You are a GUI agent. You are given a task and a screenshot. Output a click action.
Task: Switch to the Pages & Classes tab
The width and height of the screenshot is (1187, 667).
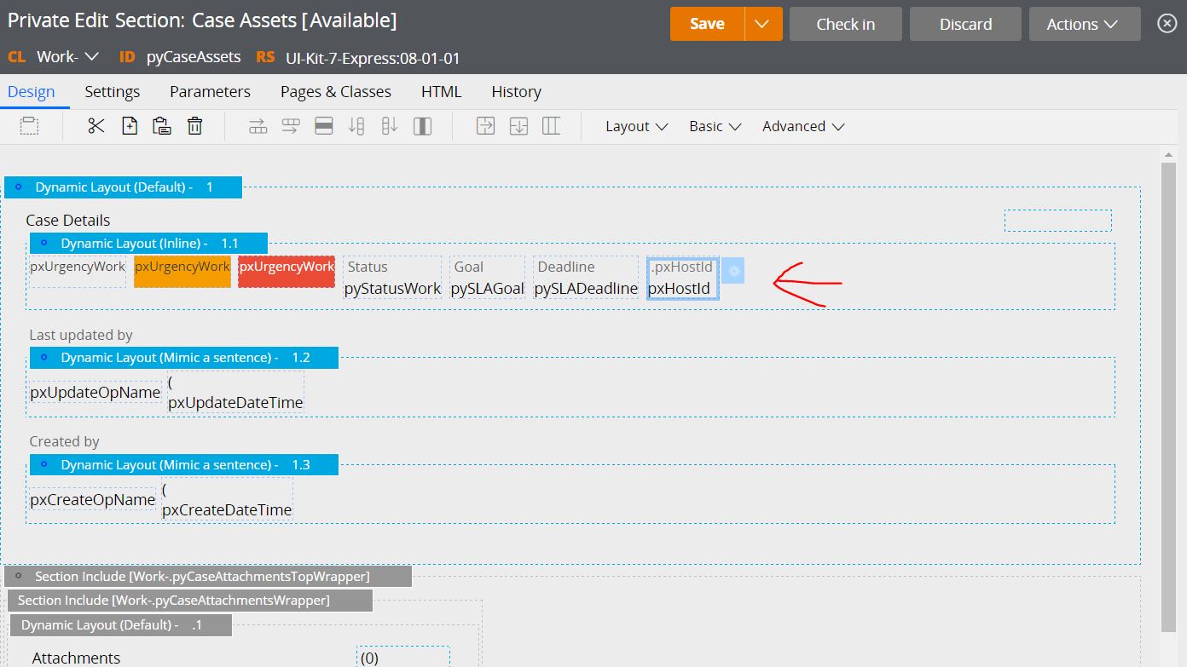[335, 92]
